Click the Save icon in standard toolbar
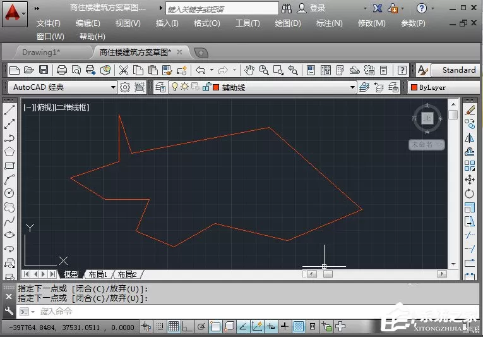 click(x=44, y=70)
